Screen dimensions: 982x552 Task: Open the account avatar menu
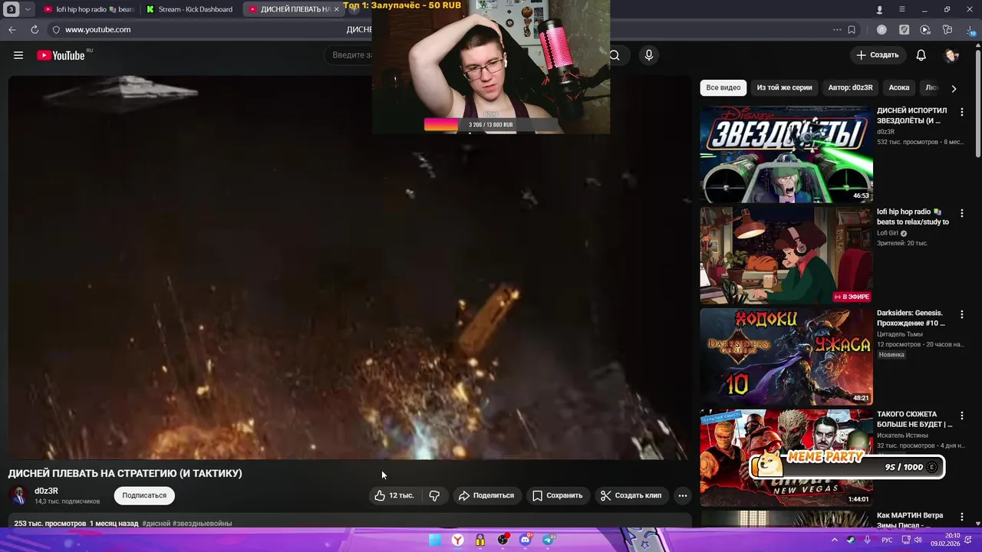pos(952,55)
